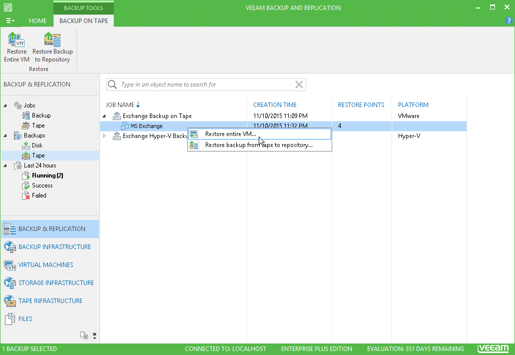Clear the search box with X
Image resolution: width=515 pixels, height=355 pixels.
point(299,84)
